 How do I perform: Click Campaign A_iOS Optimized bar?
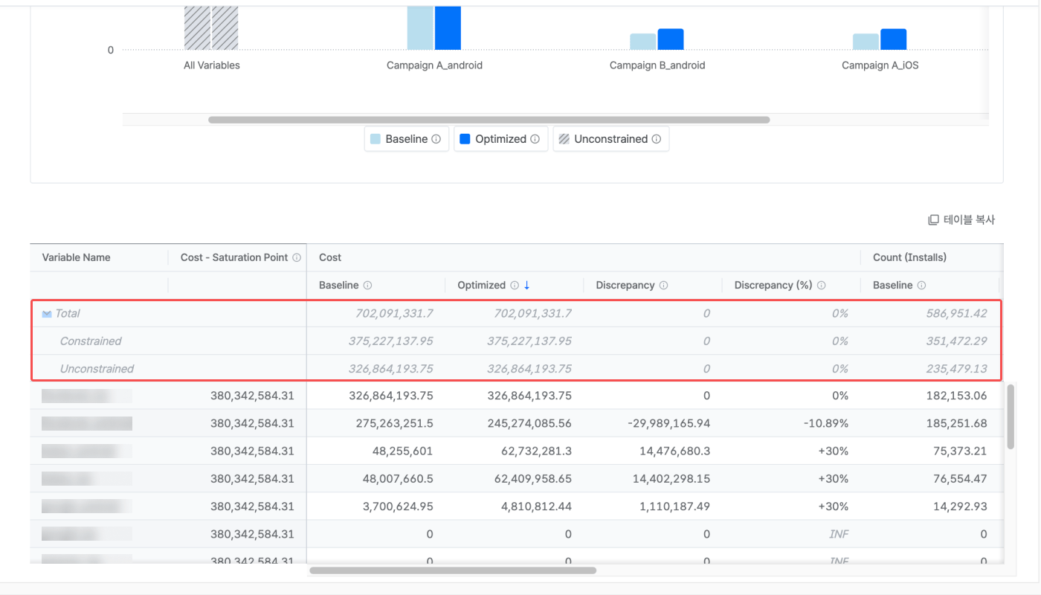pos(893,39)
